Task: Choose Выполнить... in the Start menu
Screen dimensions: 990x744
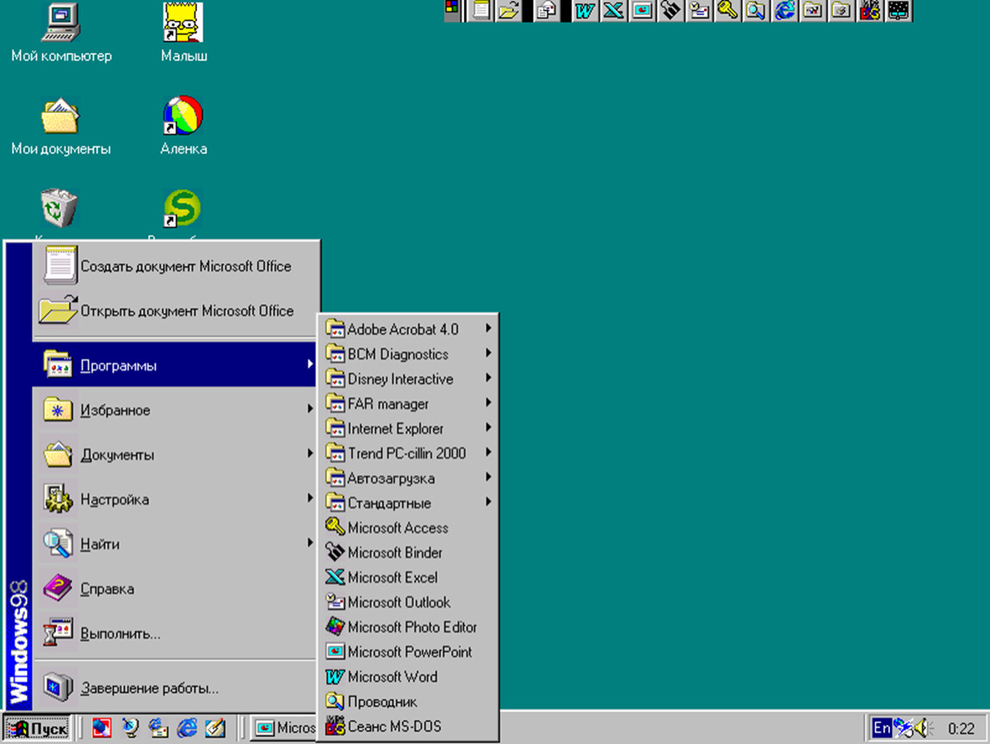Action: 175,633
